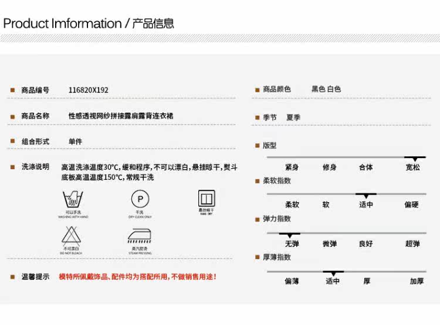Click the 商品名称 label

click(35, 116)
